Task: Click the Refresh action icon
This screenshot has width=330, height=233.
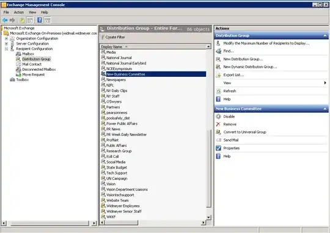Action: (218, 91)
